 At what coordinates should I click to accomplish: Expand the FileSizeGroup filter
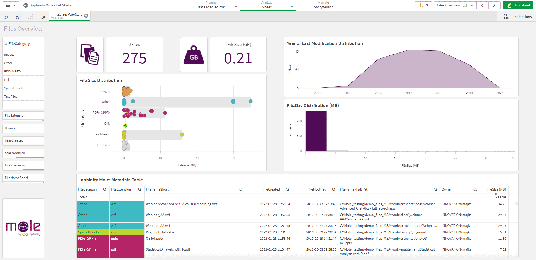point(23,165)
